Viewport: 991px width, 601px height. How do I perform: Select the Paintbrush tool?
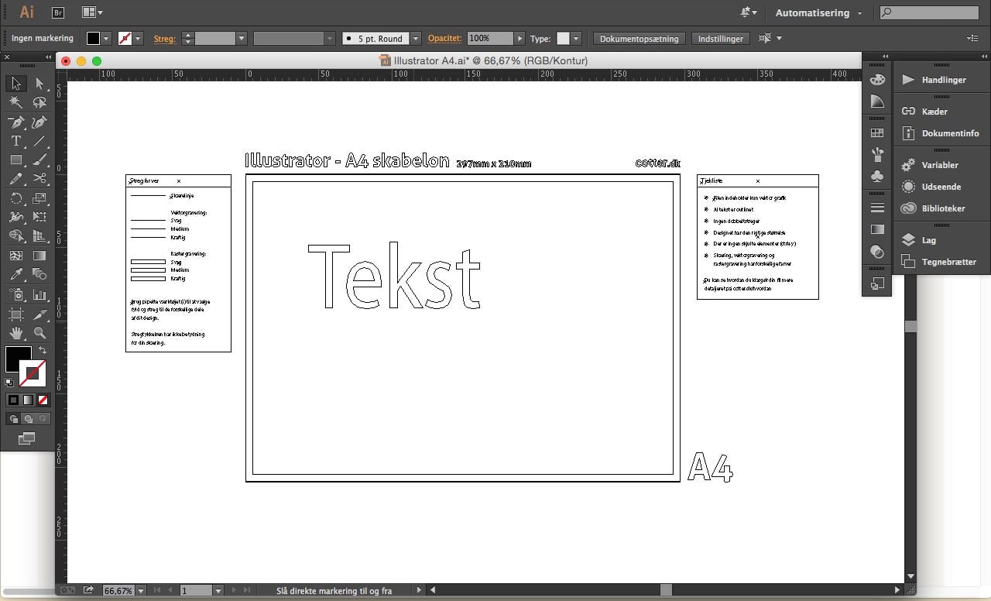coord(39,160)
